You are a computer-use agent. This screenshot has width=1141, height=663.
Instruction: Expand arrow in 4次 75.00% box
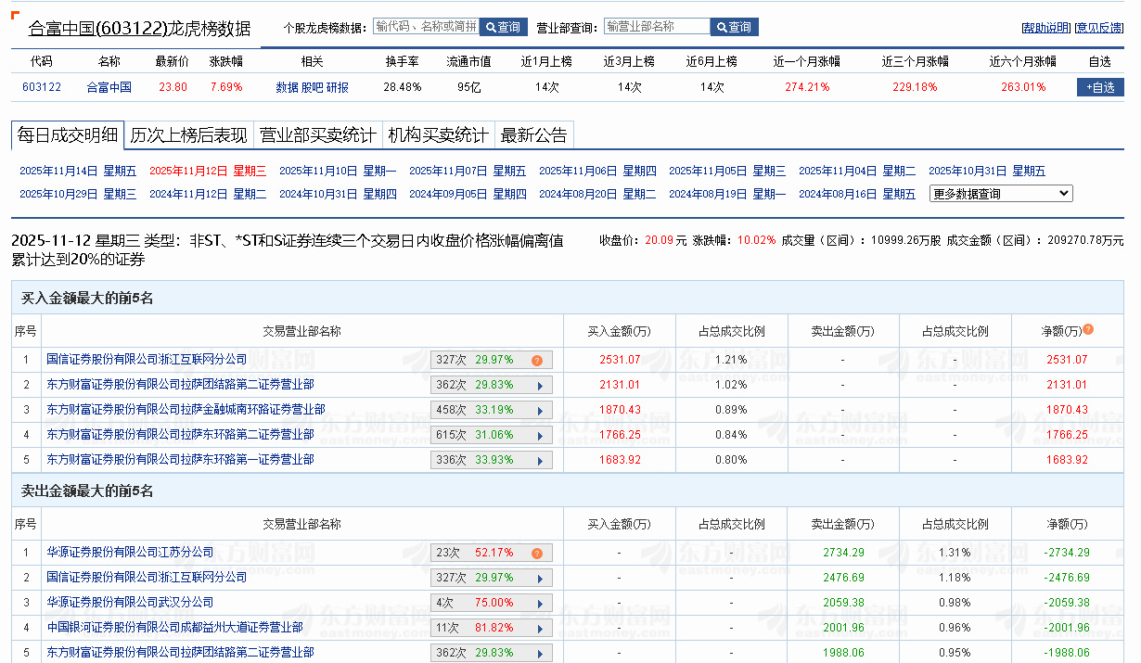point(538,603)
